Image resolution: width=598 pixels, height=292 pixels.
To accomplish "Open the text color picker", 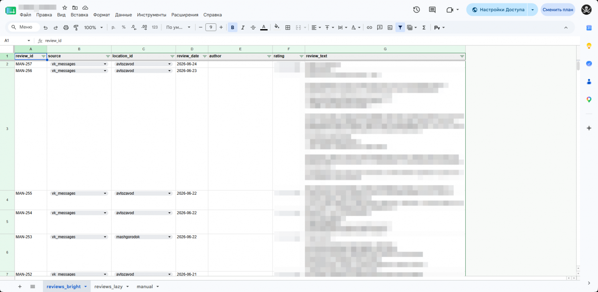I will (x=264, y=27).
